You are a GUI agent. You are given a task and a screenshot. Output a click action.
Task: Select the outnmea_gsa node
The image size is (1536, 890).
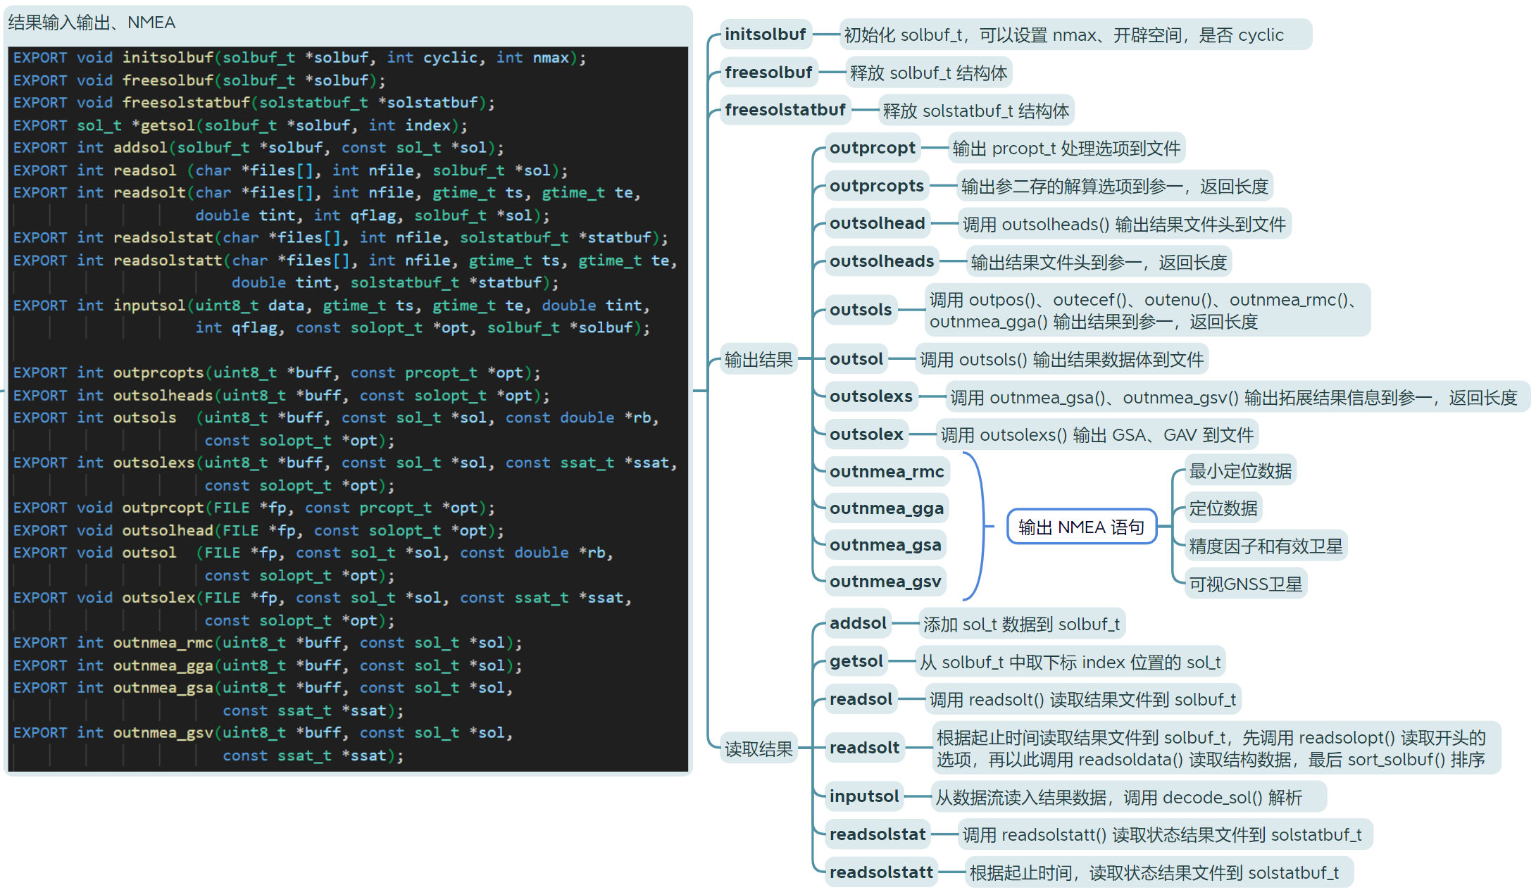tap(885, 545)
